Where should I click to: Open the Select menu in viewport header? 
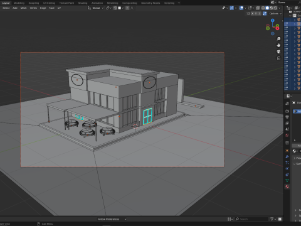coord(6,8)
